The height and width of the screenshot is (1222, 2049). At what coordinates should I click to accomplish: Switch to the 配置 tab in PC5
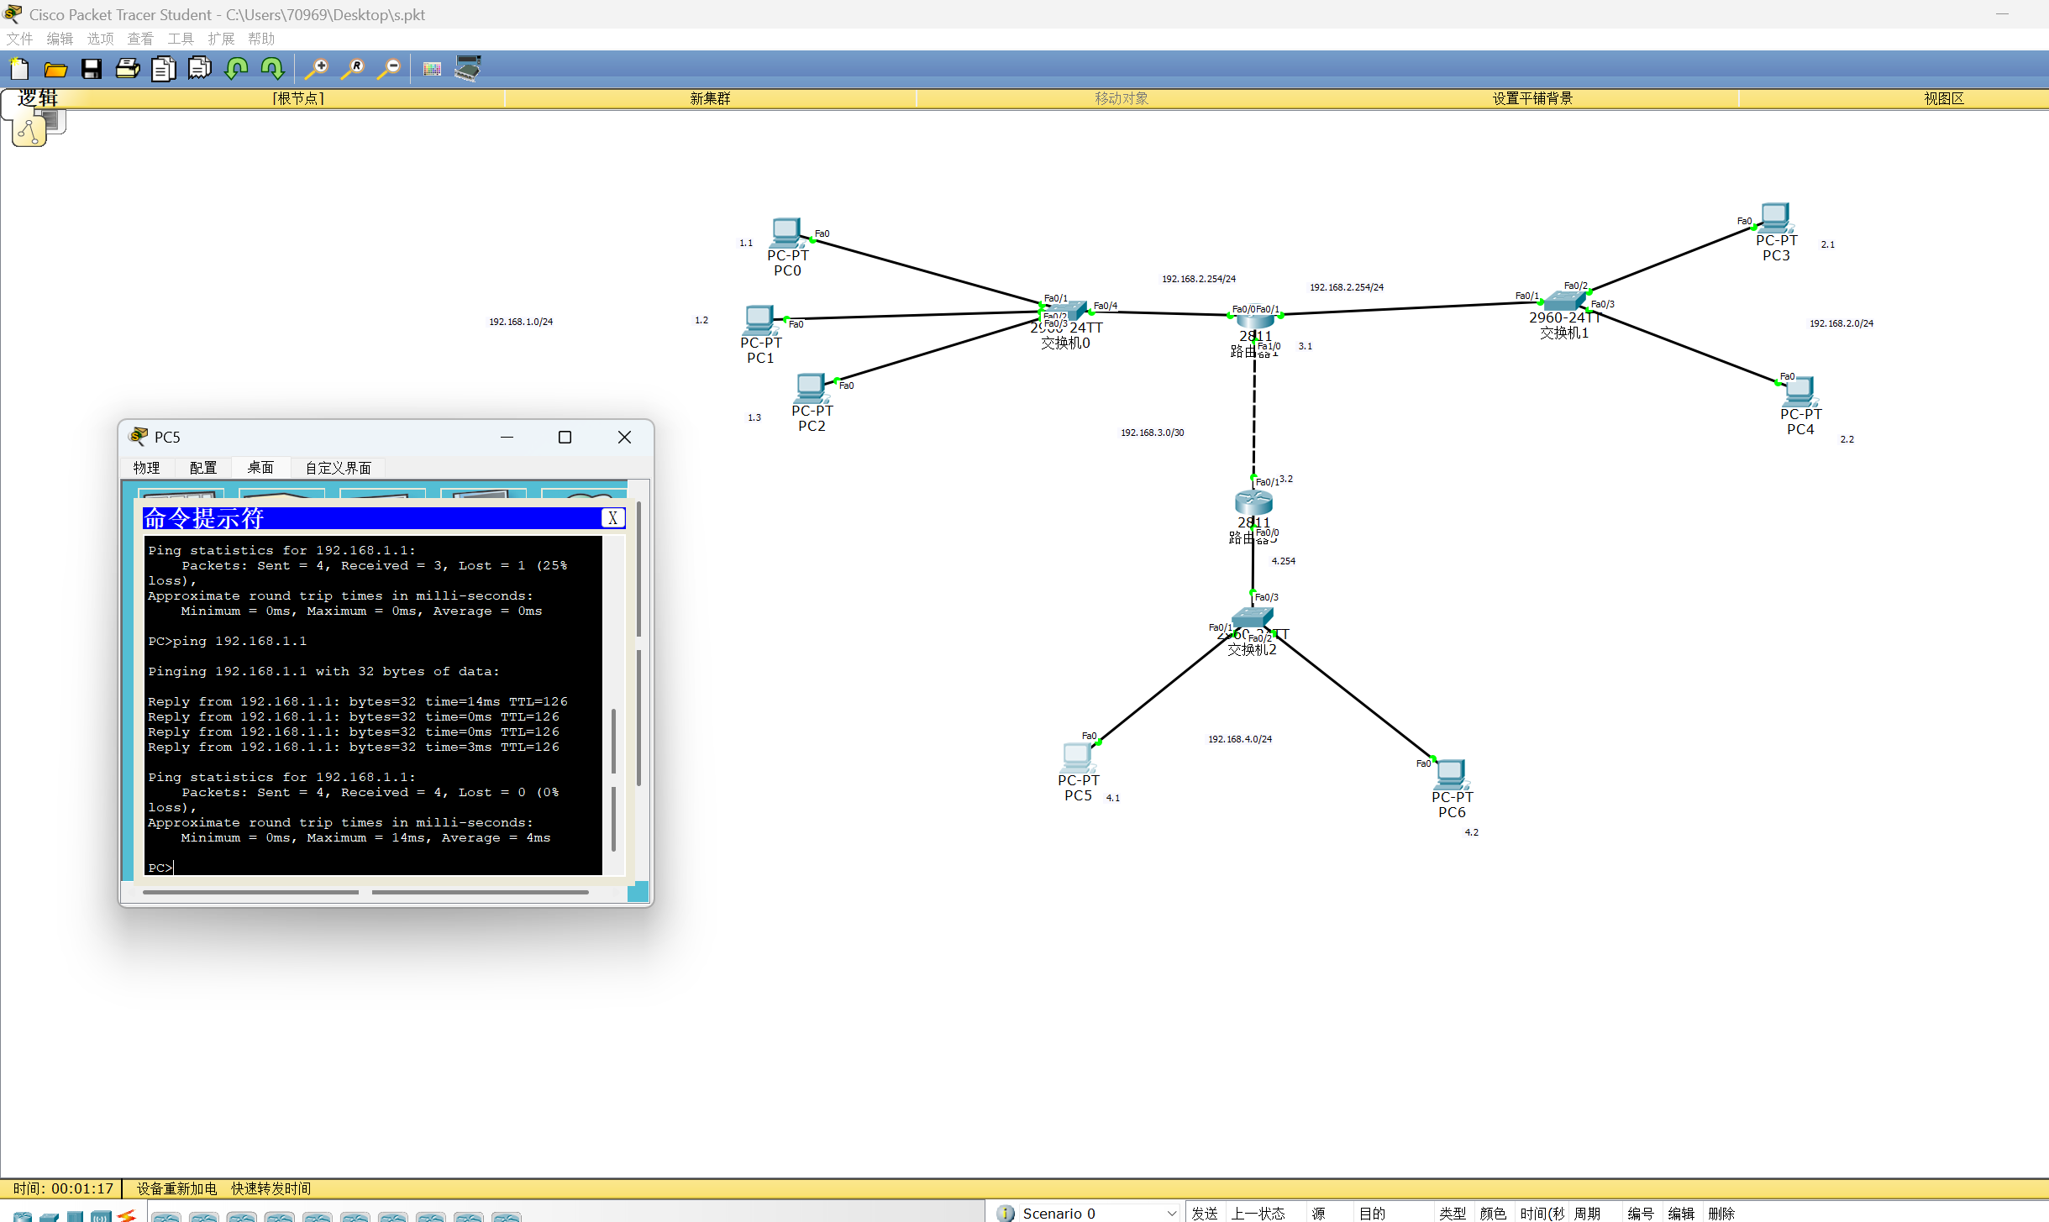[203, 468]
